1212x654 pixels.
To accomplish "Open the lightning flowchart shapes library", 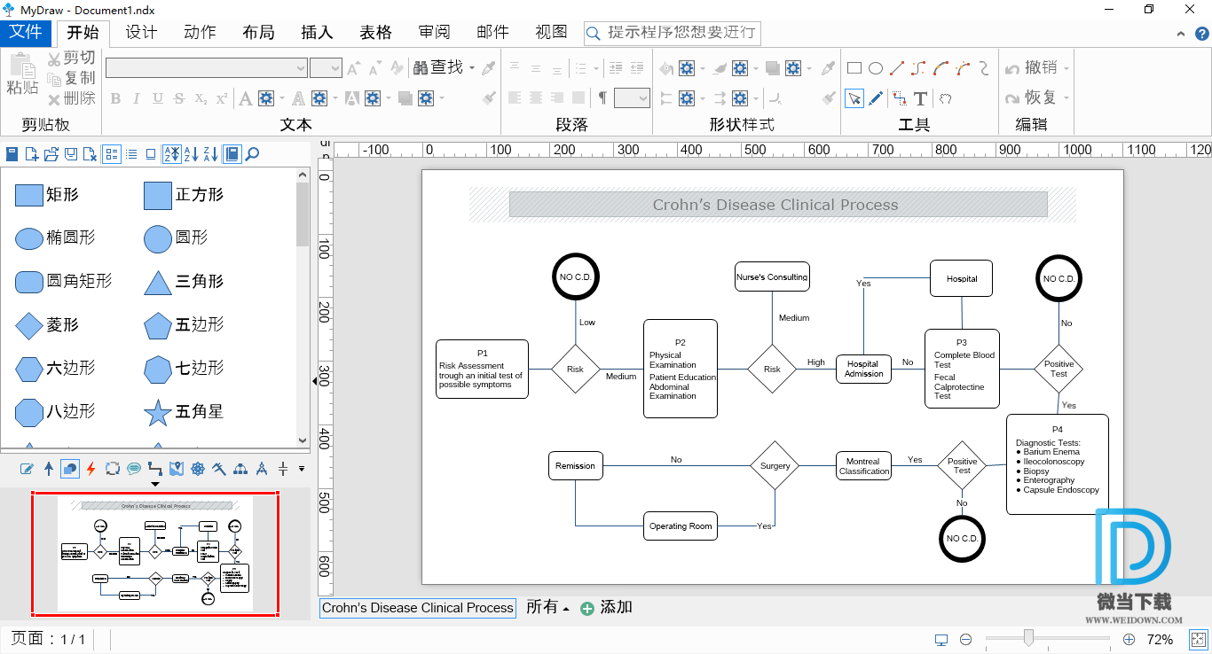I will pos(91,468).
